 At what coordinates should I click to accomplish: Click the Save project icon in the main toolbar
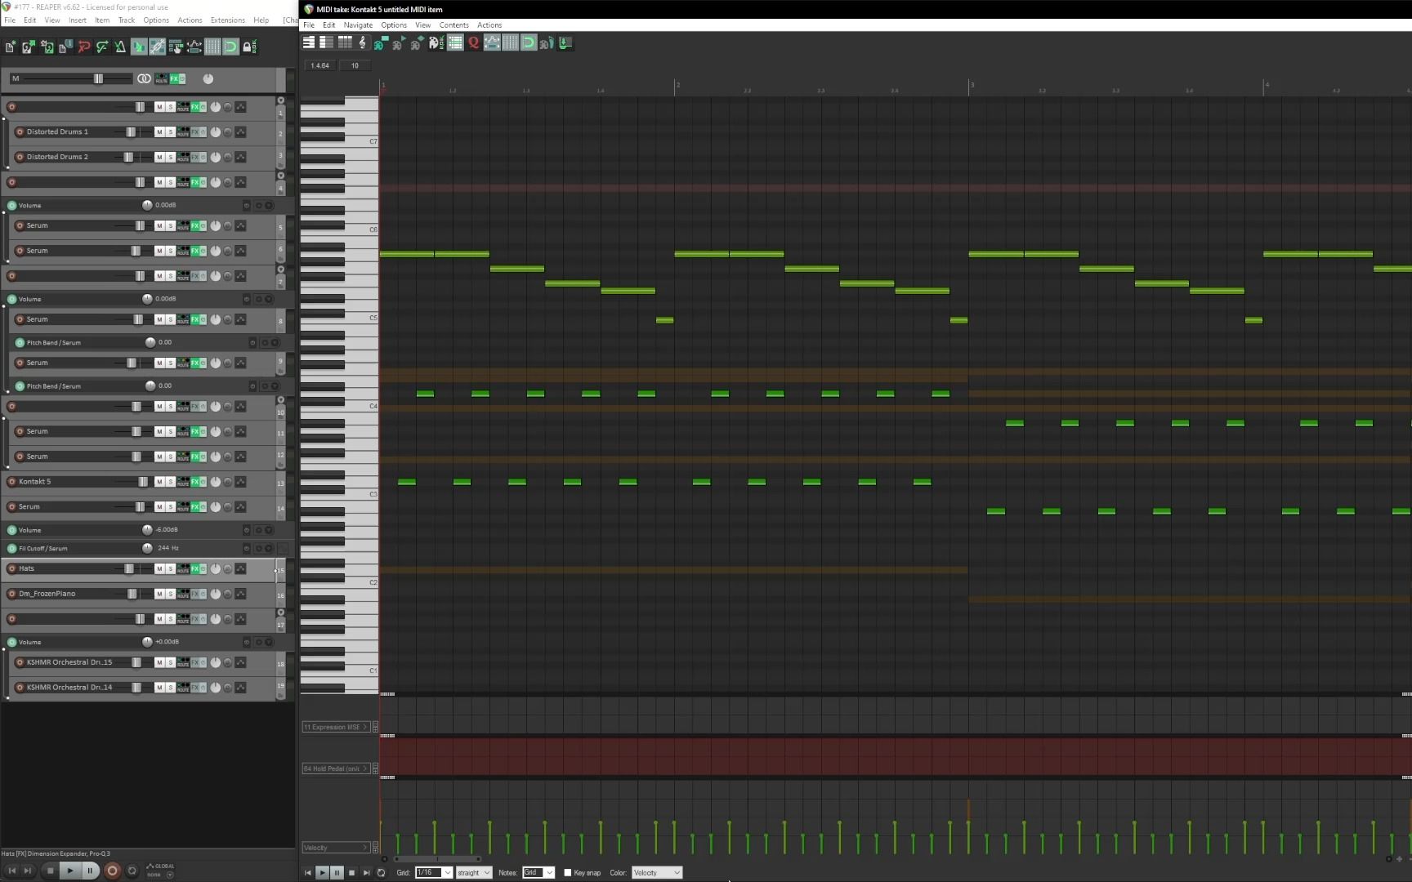coord(47,47)
